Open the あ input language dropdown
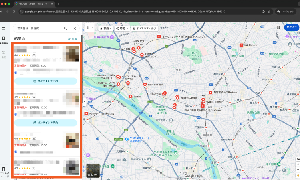The height and width of the screenshot is (180, 300). pos(90,28)
